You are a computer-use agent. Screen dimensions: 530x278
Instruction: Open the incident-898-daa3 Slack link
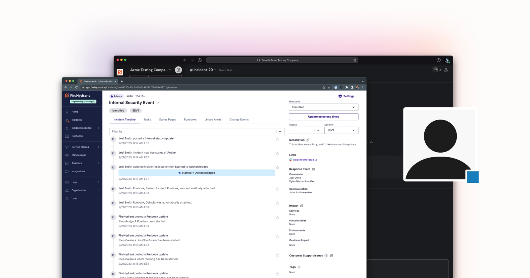coord(303,160)
